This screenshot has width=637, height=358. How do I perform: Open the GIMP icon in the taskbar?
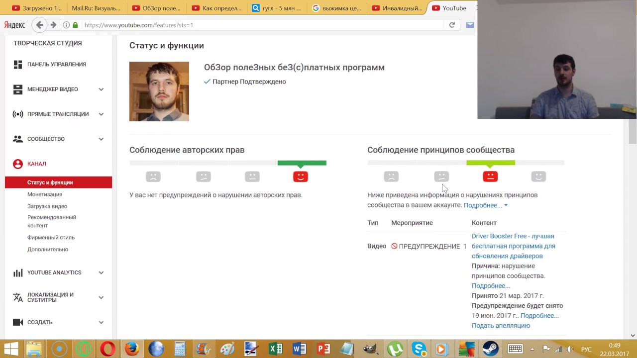[371, 349]
